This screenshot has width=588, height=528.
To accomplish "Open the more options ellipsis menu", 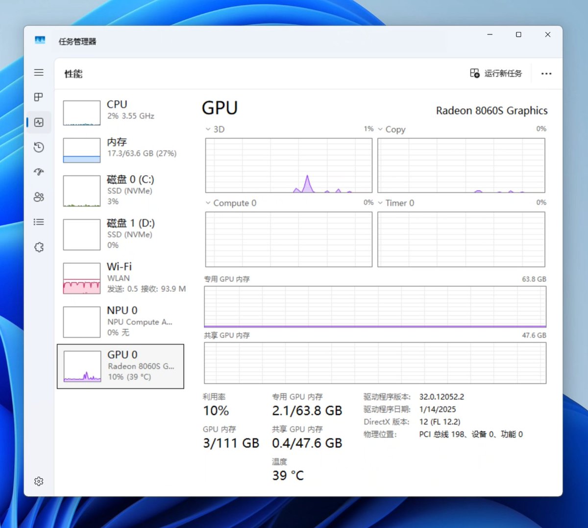I will (x=546, y=74).
